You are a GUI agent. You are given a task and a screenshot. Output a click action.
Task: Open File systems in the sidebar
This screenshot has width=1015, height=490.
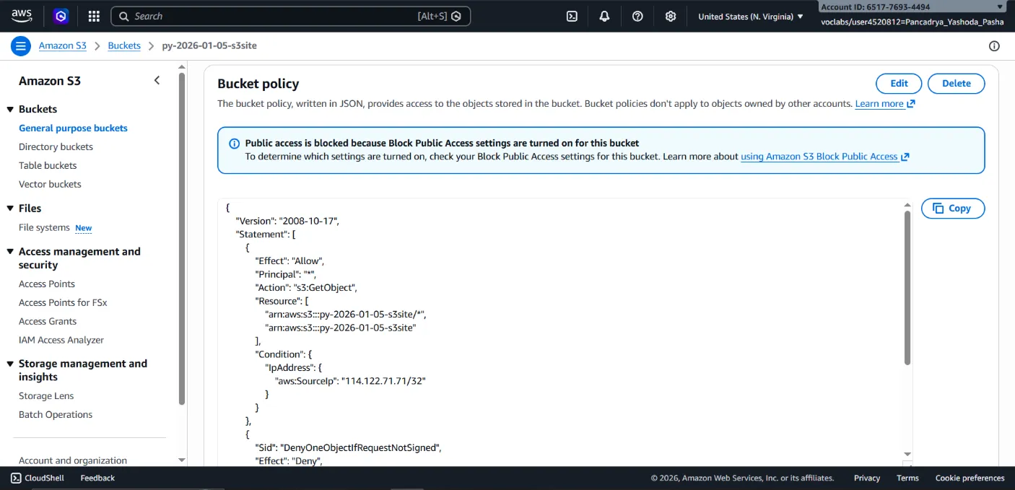[44, 227]
